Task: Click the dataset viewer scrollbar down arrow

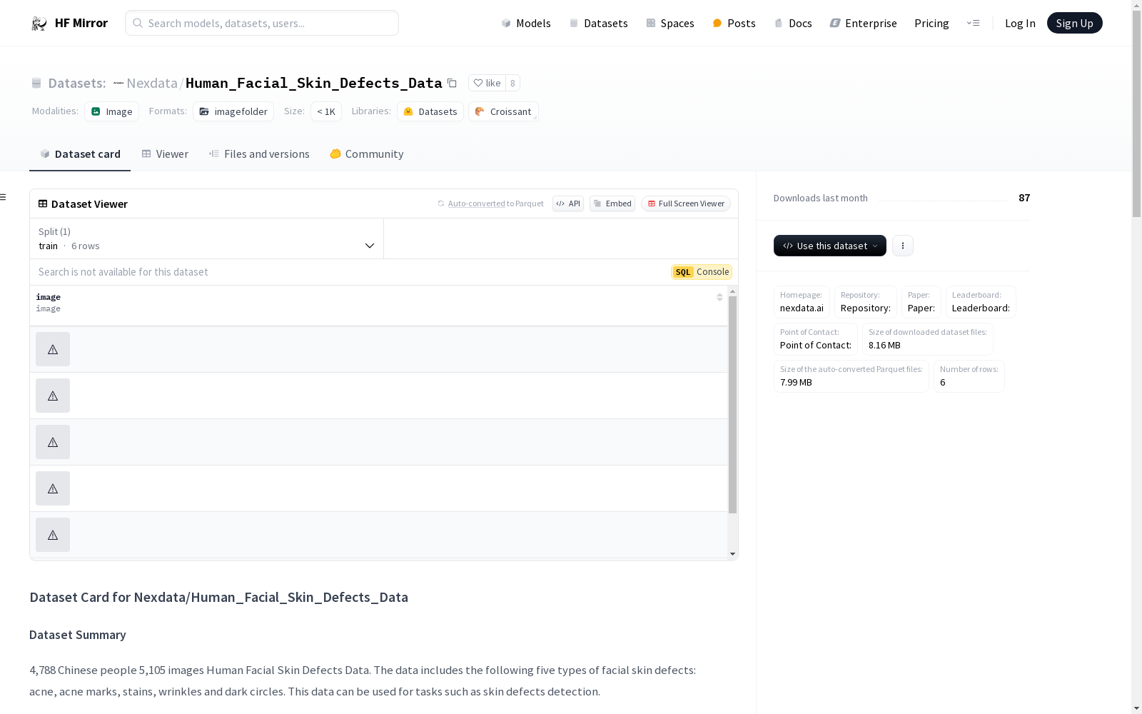Action: pyautogui.click(x=732, y=554)
